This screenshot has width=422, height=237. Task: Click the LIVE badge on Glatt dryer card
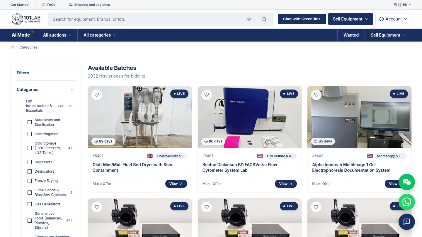[179, 94]
